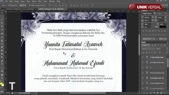Toggle Auto-Select checkbox in options bar

[x=9, y=5]
